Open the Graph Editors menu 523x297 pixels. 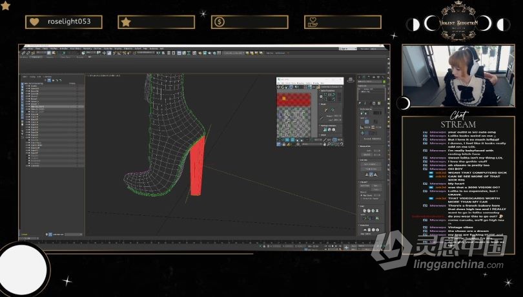76,48
